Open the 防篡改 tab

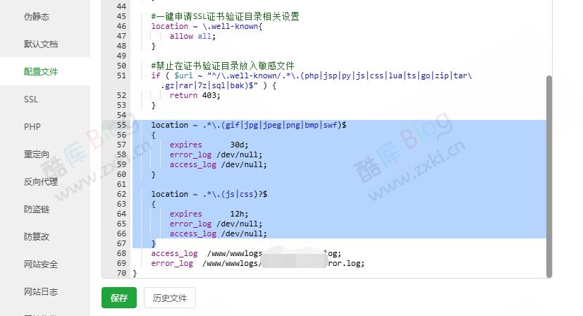pos(37,237)
